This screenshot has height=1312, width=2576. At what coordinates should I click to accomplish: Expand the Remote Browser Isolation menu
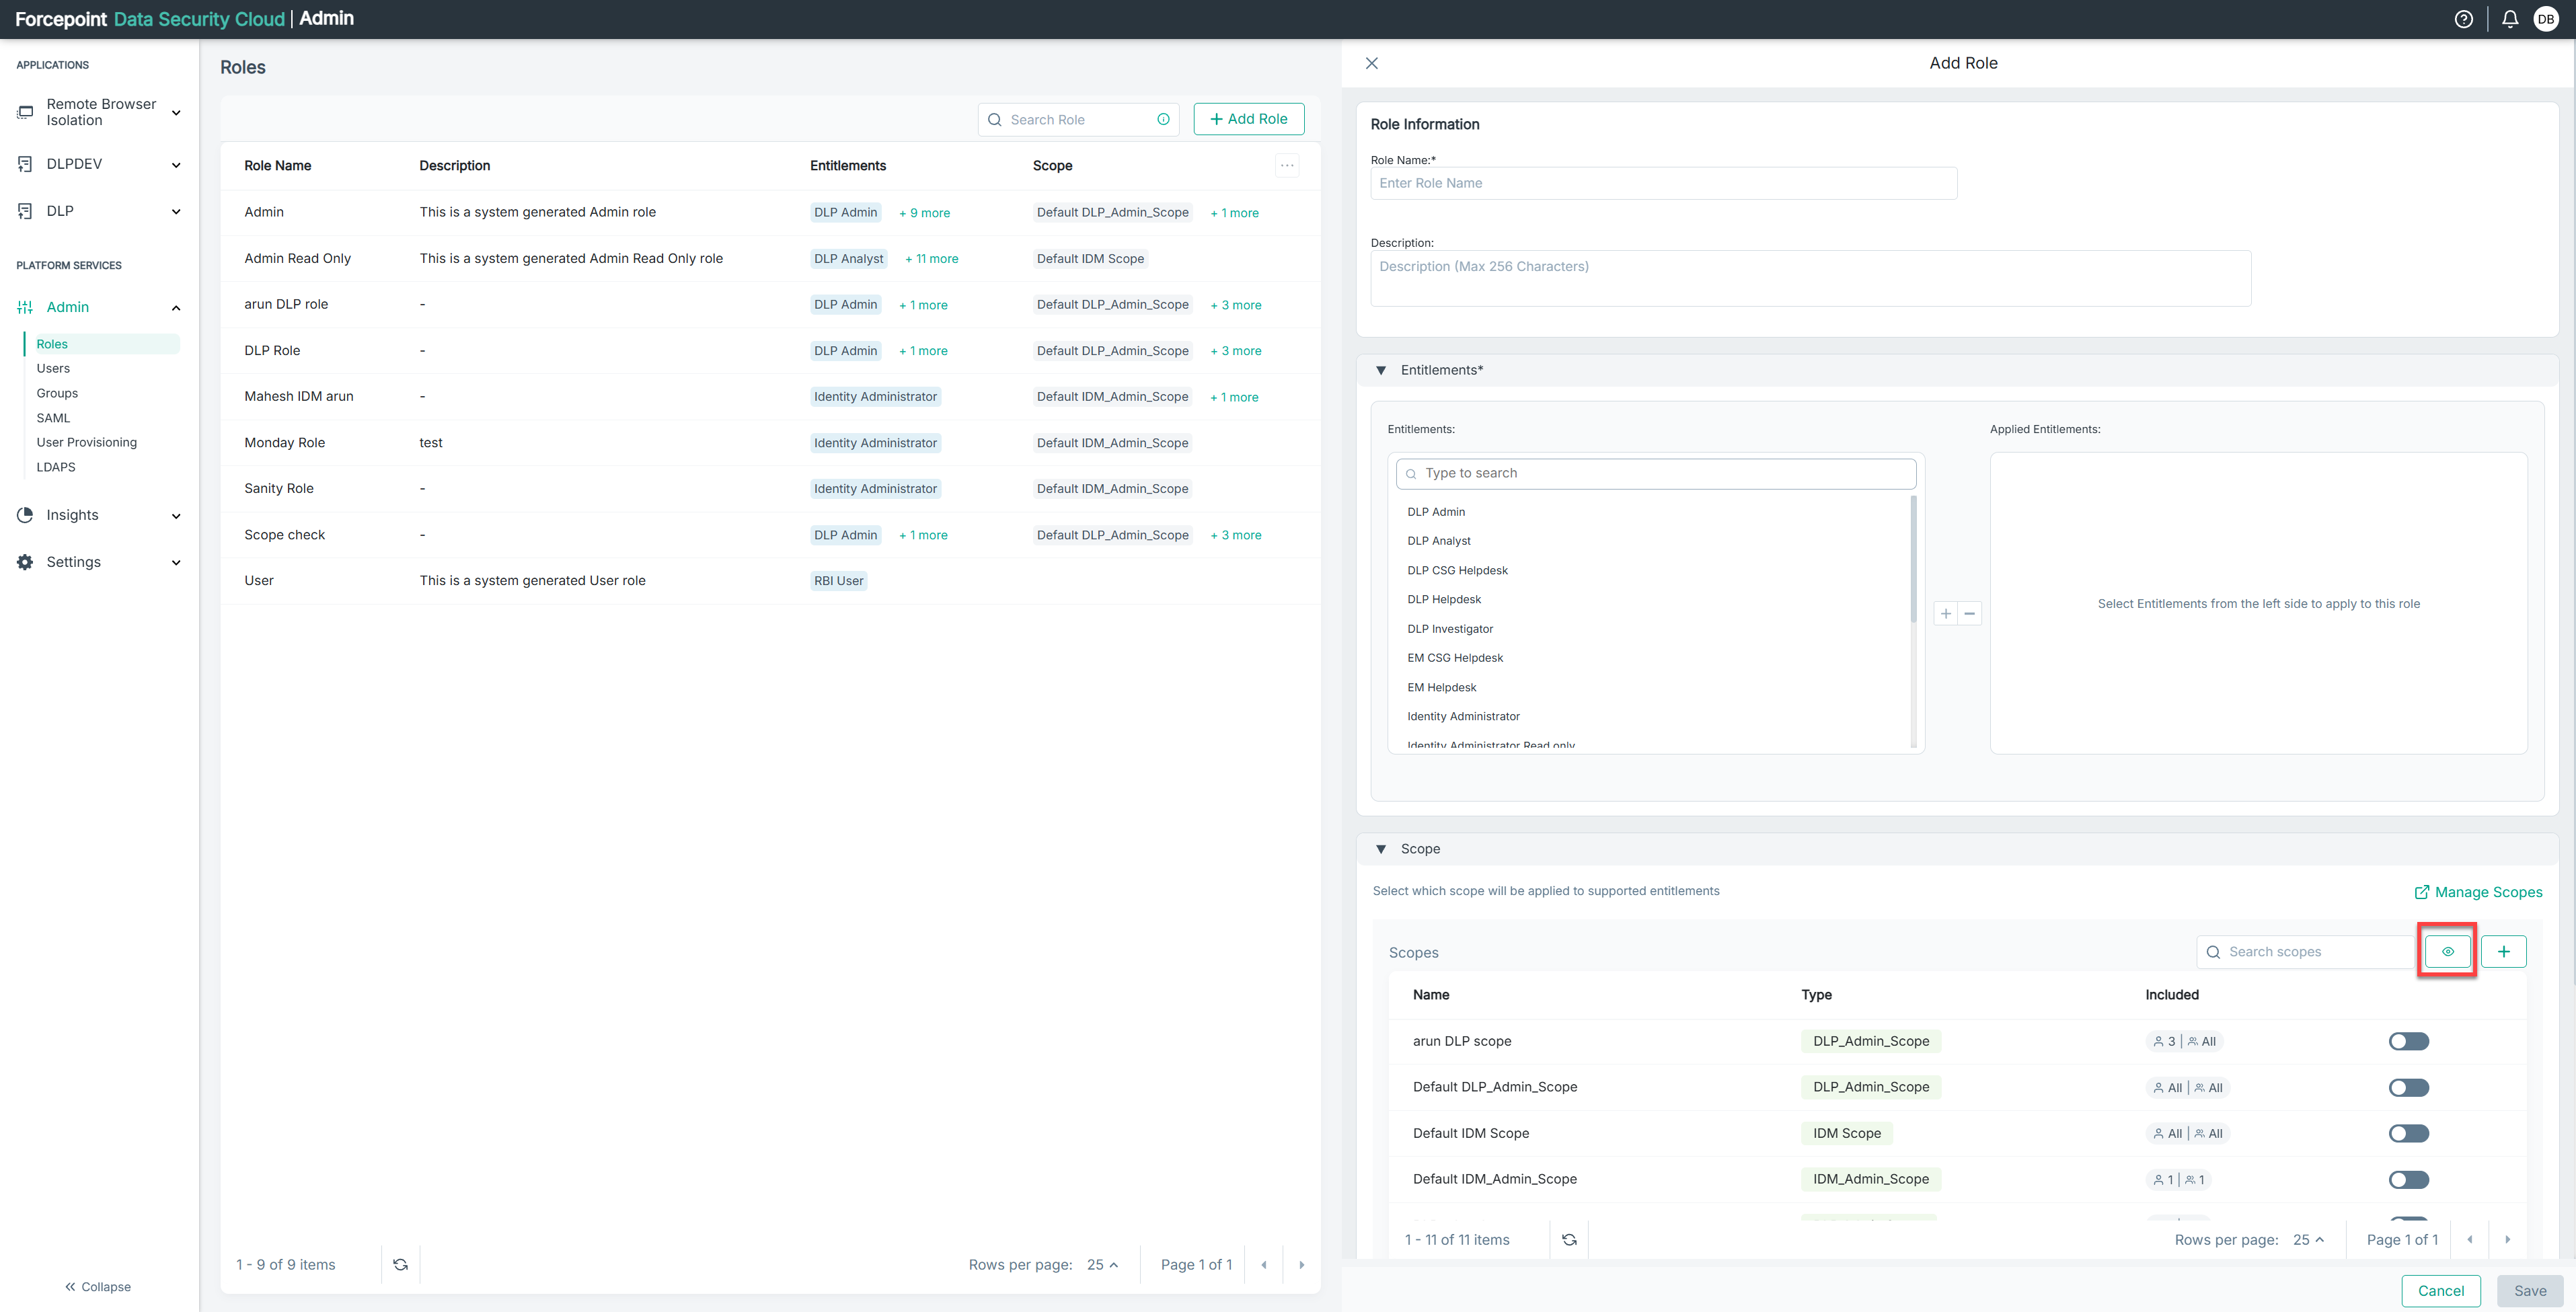coord(176,112)
